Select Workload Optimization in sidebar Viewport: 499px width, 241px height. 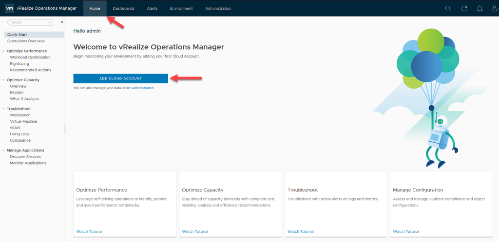(30, 57)
